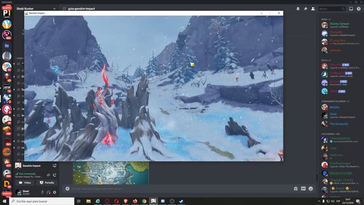Open notification settings bell icon in Discord header
364x205 pixels.
click(298, 9)
